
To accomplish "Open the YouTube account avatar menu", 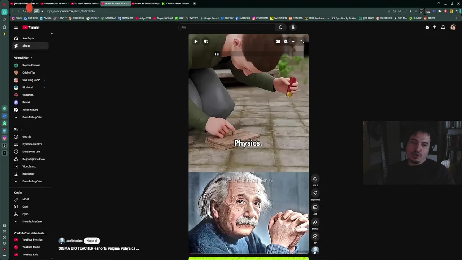I will click(x=453, y=27).
